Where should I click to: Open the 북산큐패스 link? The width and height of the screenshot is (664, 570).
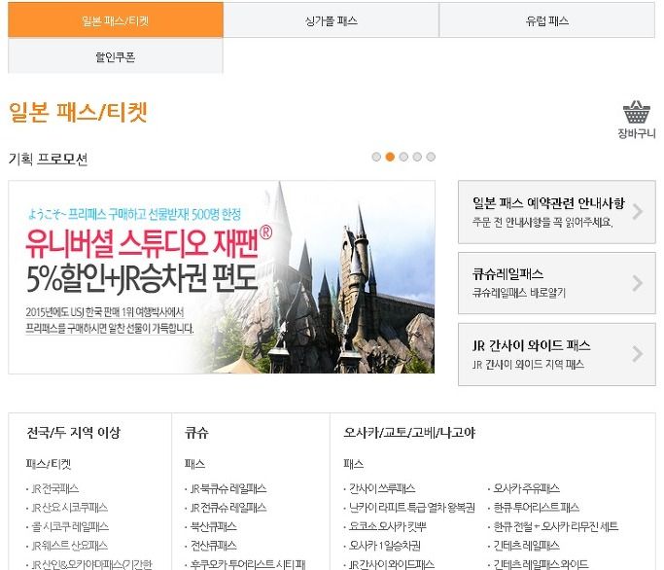214,527
